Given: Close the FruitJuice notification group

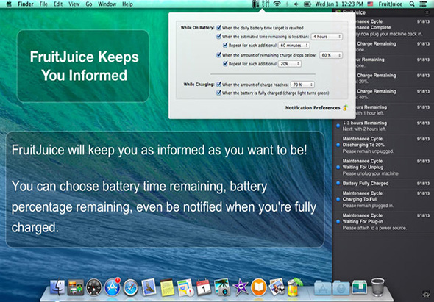Looking at the screenshot, I should 427,12.
